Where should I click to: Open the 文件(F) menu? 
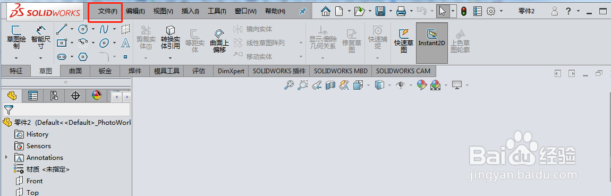click(x=107, y=11)
